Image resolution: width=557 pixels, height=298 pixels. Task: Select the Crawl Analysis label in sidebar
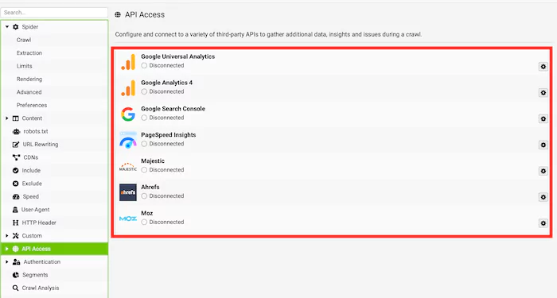(x=41, y=288)
